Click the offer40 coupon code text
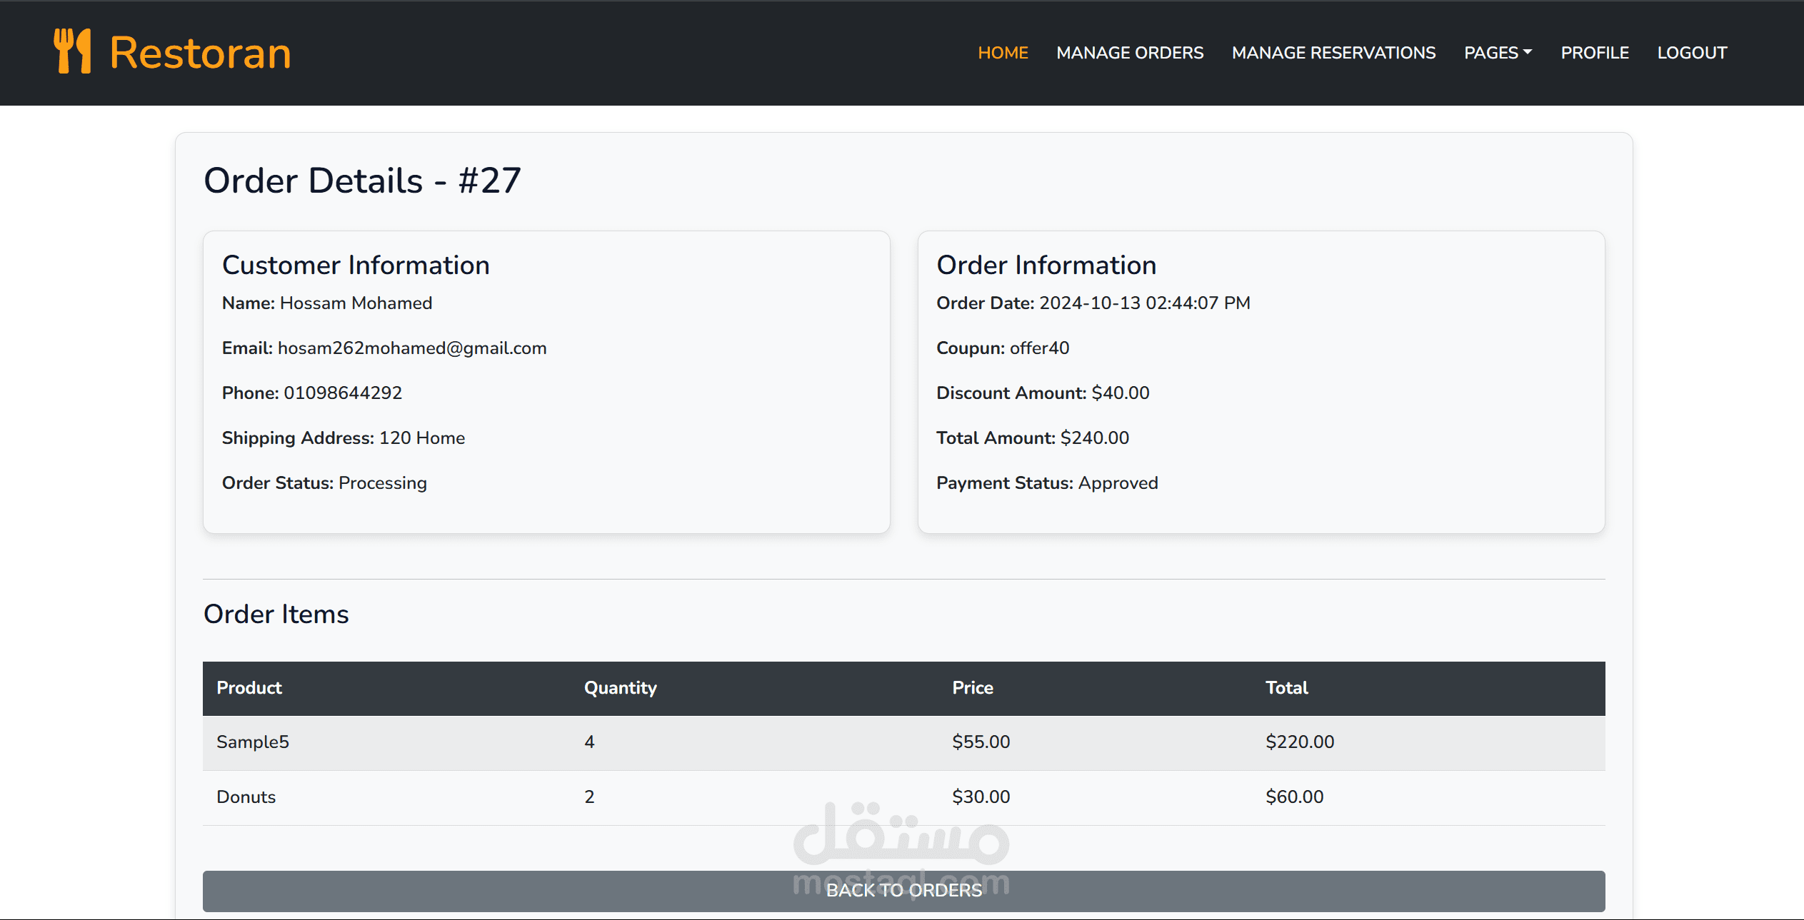 (x=1039, y=348)
